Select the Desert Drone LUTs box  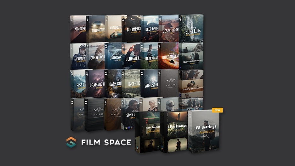169,29
